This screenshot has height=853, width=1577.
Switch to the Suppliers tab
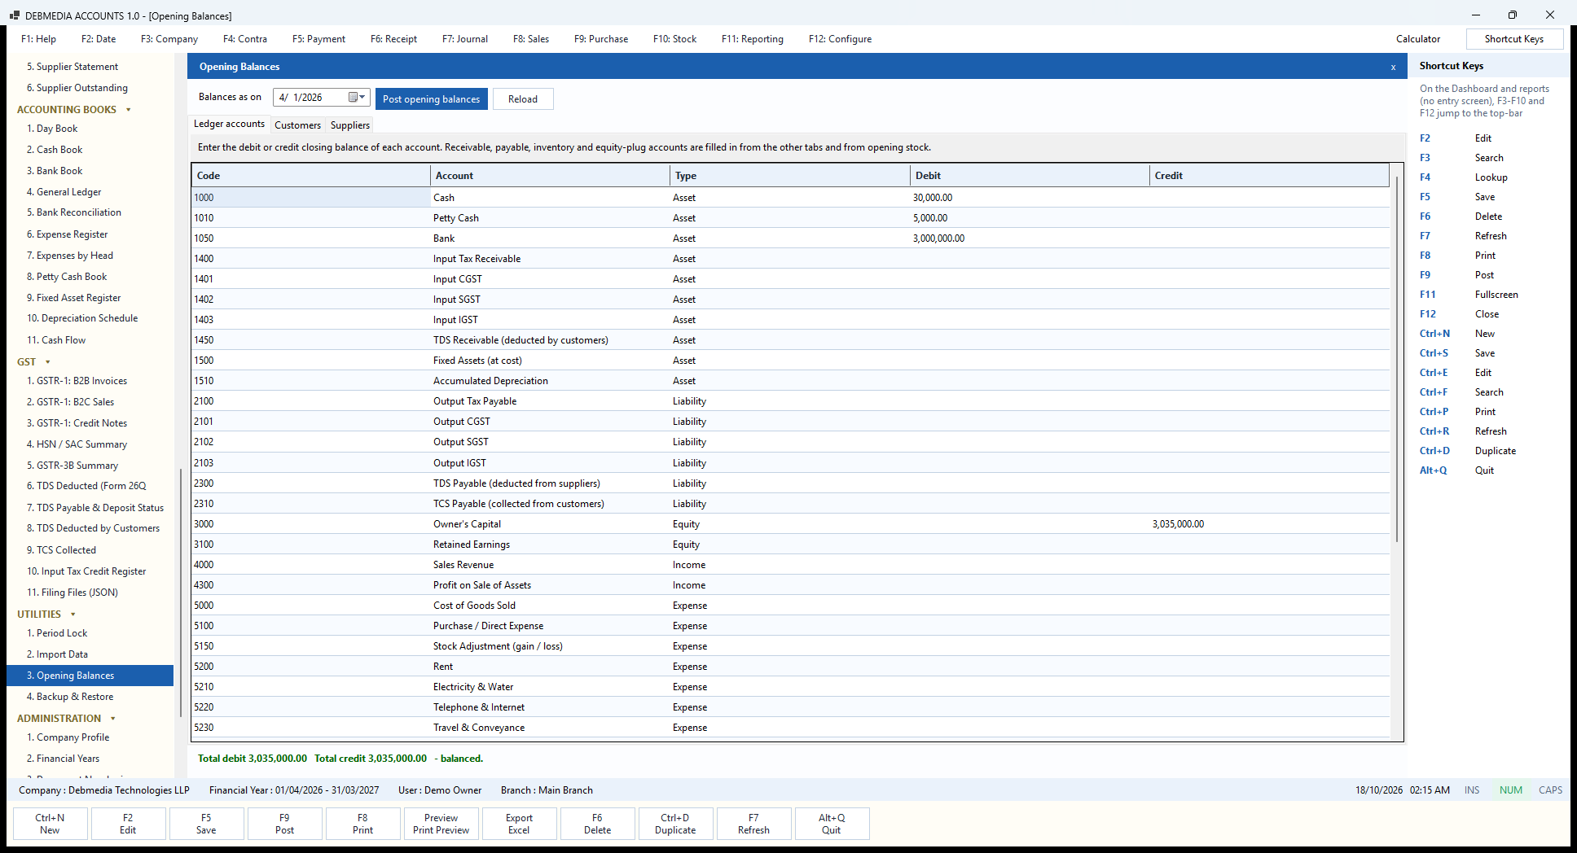click(350, 125)
